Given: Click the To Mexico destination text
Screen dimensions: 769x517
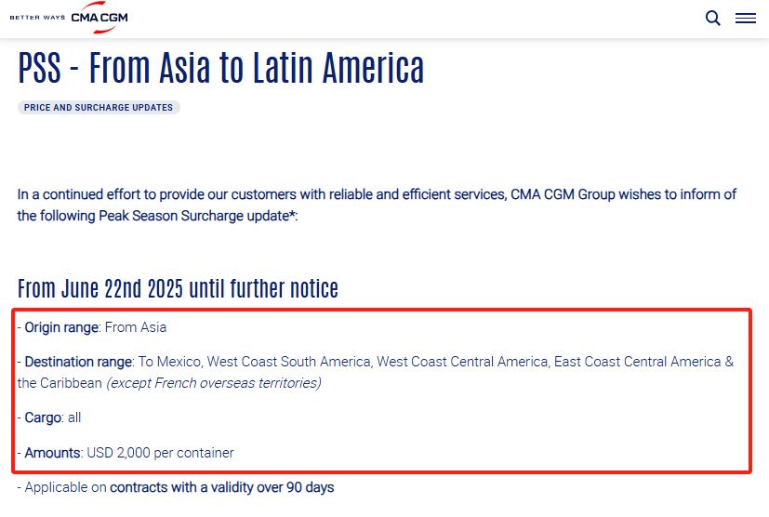Looking at the screenshot, I should (169, 362).
